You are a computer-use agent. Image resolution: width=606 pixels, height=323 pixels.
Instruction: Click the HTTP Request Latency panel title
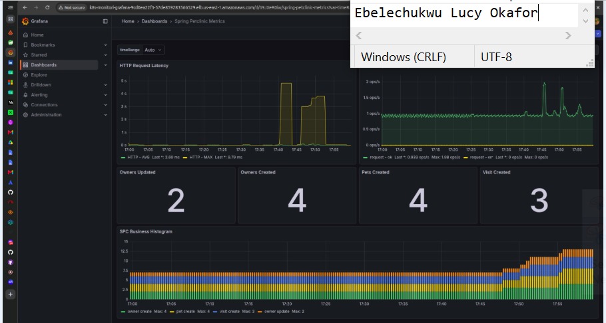144,66
